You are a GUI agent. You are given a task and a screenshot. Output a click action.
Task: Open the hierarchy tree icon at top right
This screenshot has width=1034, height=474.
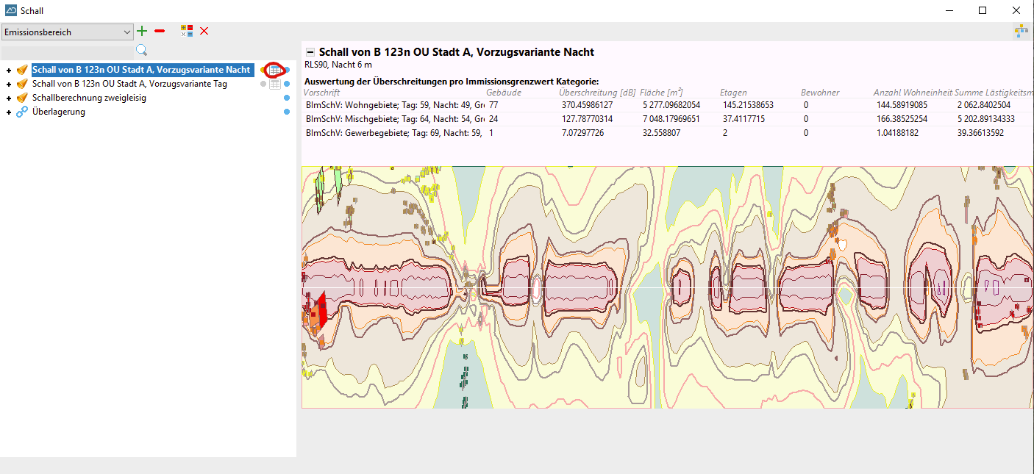pos(1021,31)
